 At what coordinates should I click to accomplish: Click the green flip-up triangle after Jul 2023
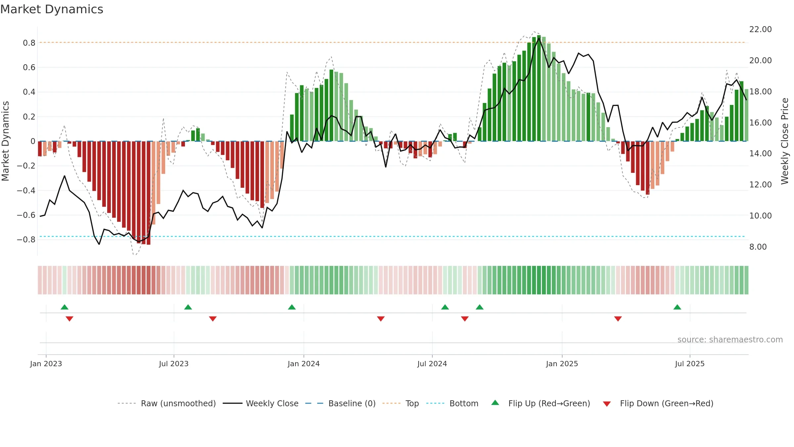coord(188,307)
